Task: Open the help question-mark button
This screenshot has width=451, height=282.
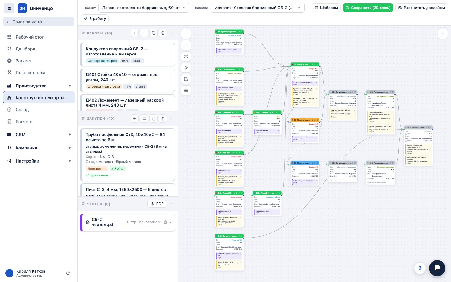Action: click(x=420, y=268)
